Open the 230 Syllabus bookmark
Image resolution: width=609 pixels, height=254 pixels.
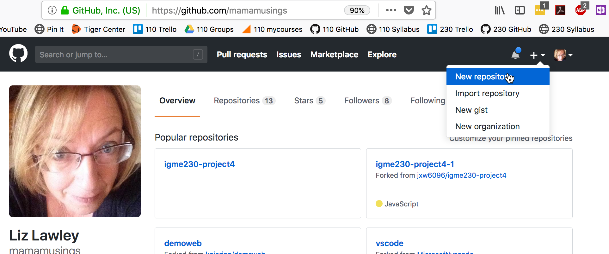click(567, 29)
